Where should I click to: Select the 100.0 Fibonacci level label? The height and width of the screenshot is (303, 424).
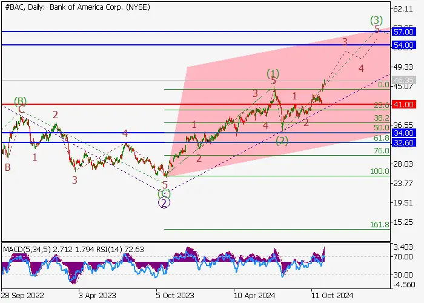(380, 171)
